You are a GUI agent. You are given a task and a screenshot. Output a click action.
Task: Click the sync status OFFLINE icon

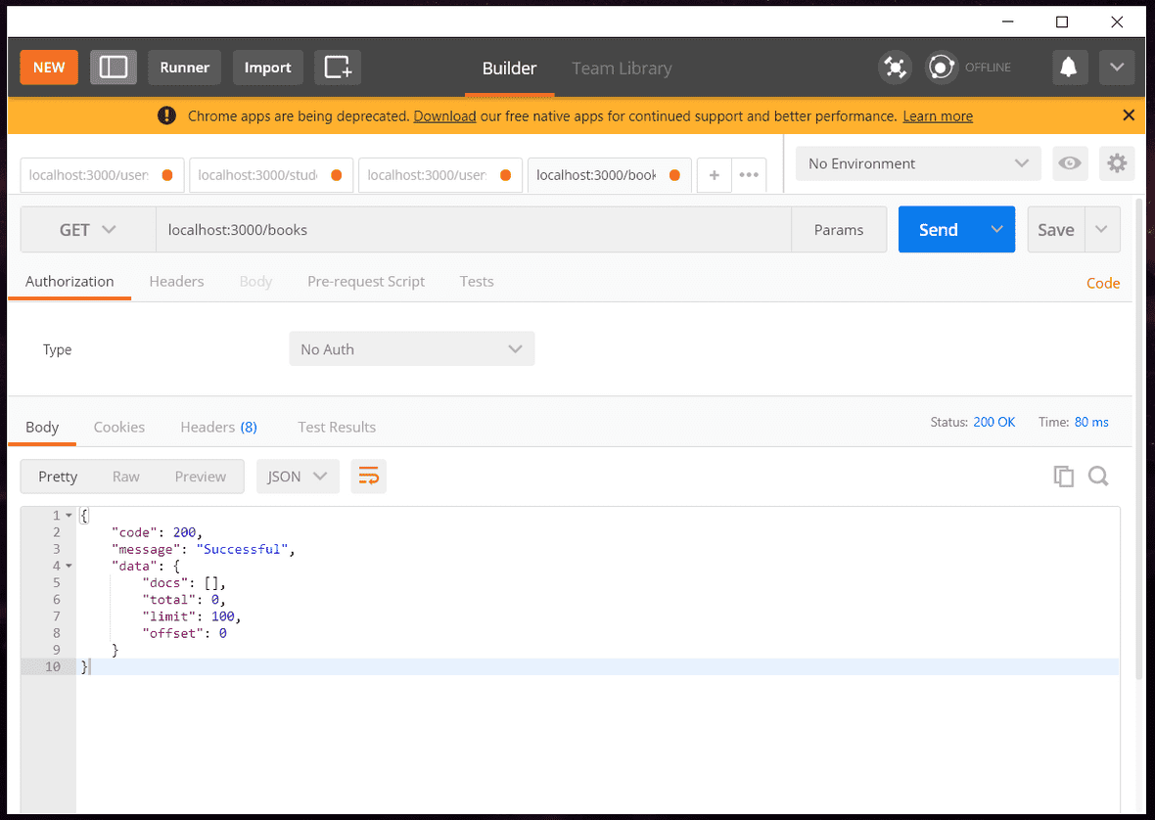(942, 68)
